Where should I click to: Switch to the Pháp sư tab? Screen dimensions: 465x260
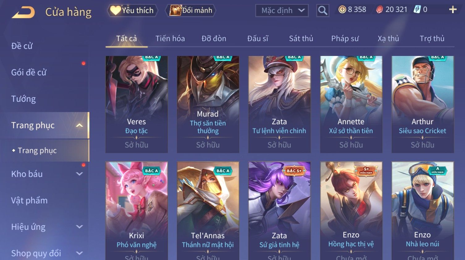pos(345,39)
